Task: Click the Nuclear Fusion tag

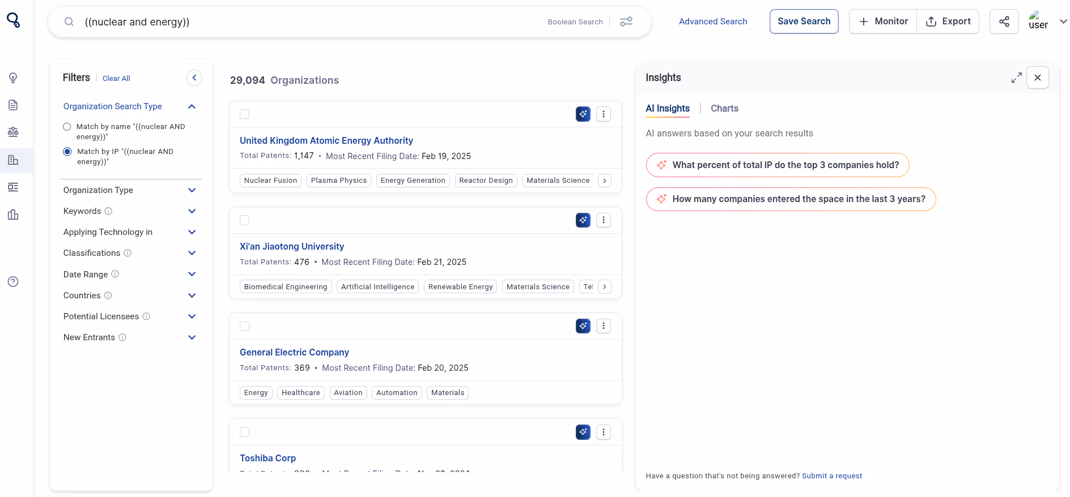Action: [x=270, y=181]
